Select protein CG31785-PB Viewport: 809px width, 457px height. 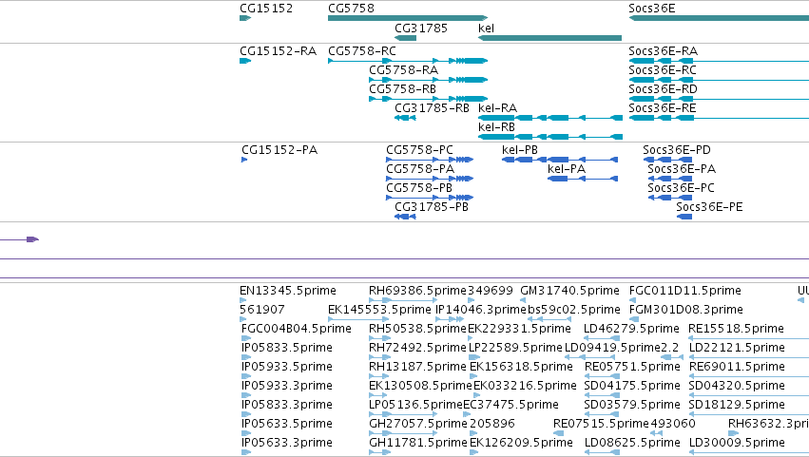pyautogui.click(x=432, y=207)
